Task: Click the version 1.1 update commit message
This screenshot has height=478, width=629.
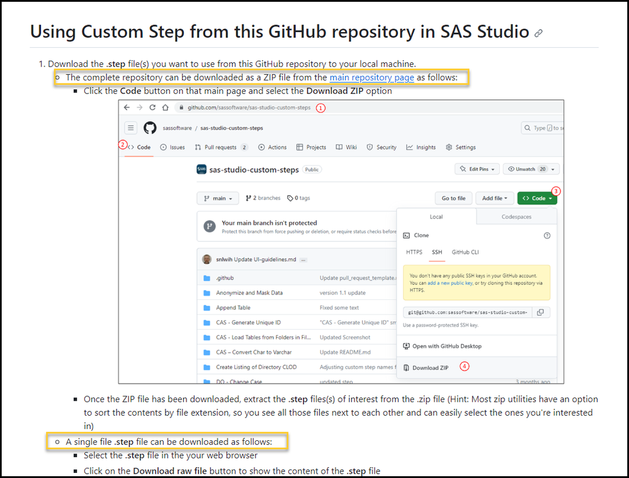Action: tap(343, 293)
